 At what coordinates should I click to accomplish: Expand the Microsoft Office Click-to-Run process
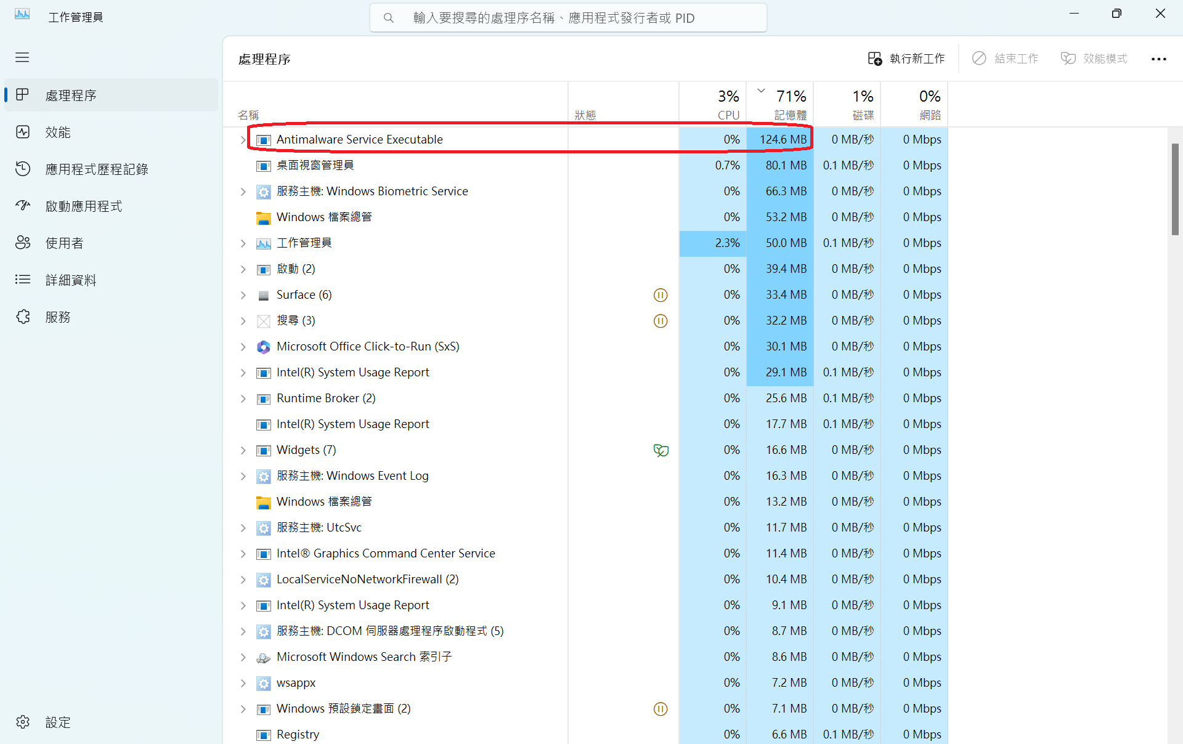tap(243, 347)
